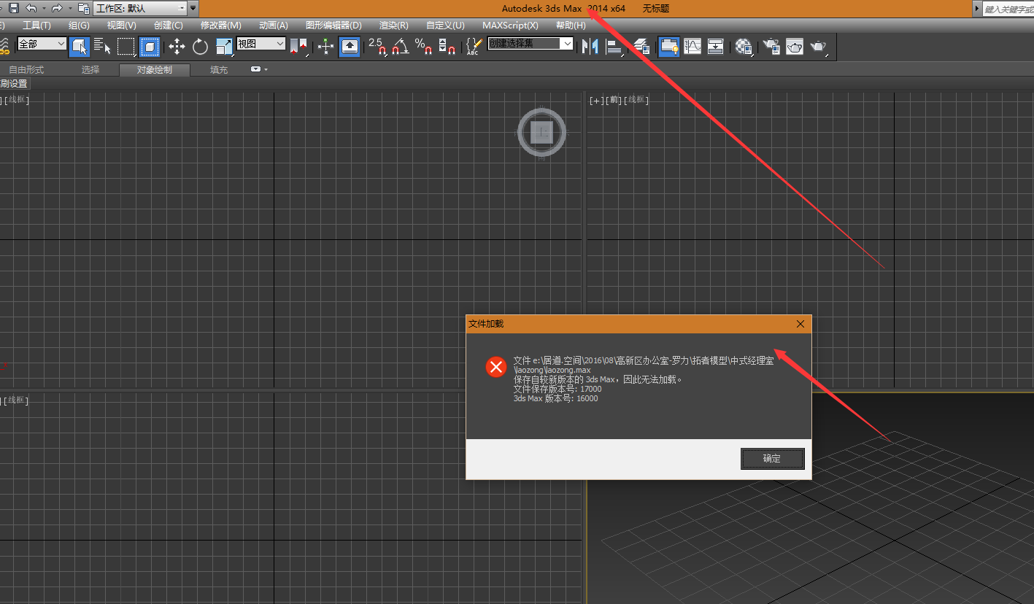This screenshot has width=1034, height=604.
Task: Open the reference coordinate dropdown 视图
Action: [x=261, y=44]
